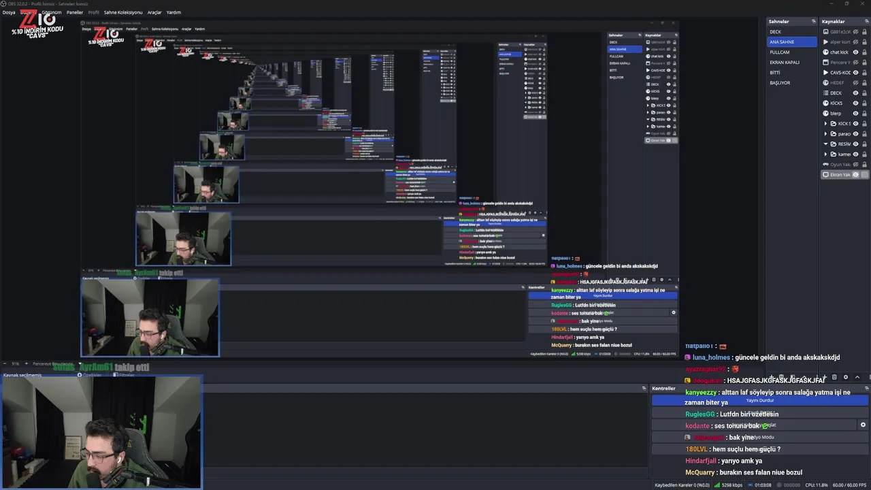This screenshot has height=490, width=871.
Task: Hide the Ekran Yak source
Action: pos(856,175)
